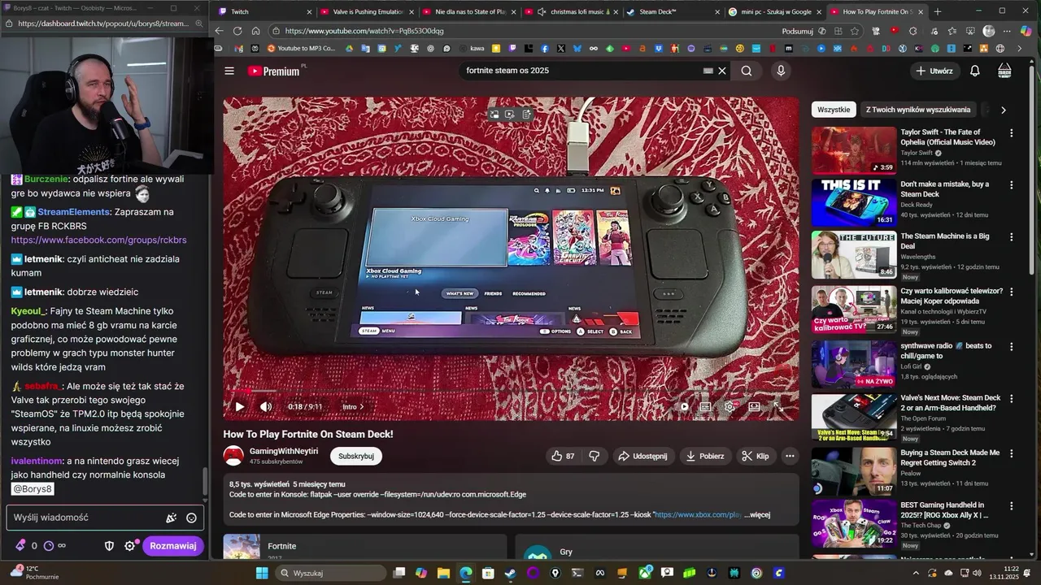Open Buying a Steam Deck thumbnail

853,470
